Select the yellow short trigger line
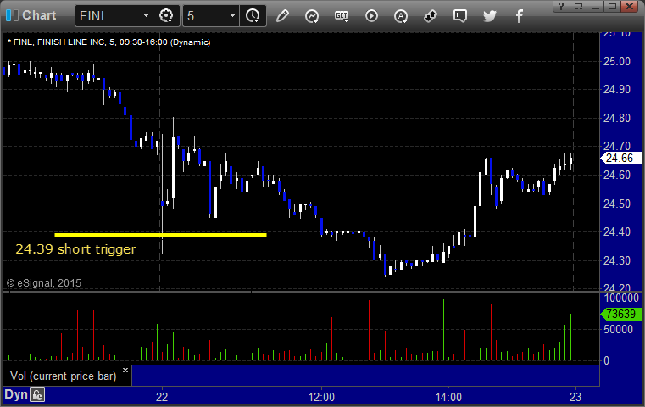 (x=160, y=236)
